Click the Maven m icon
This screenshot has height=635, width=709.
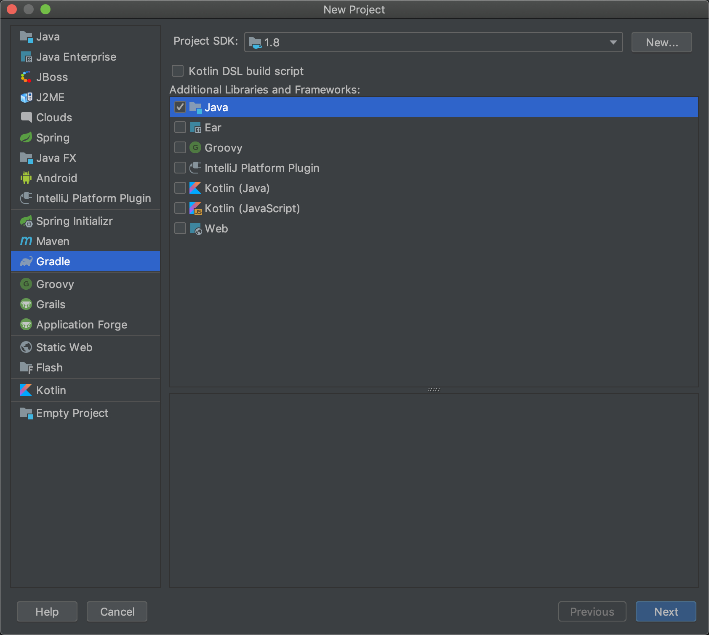pyautogui.click(x=26, y=241)
